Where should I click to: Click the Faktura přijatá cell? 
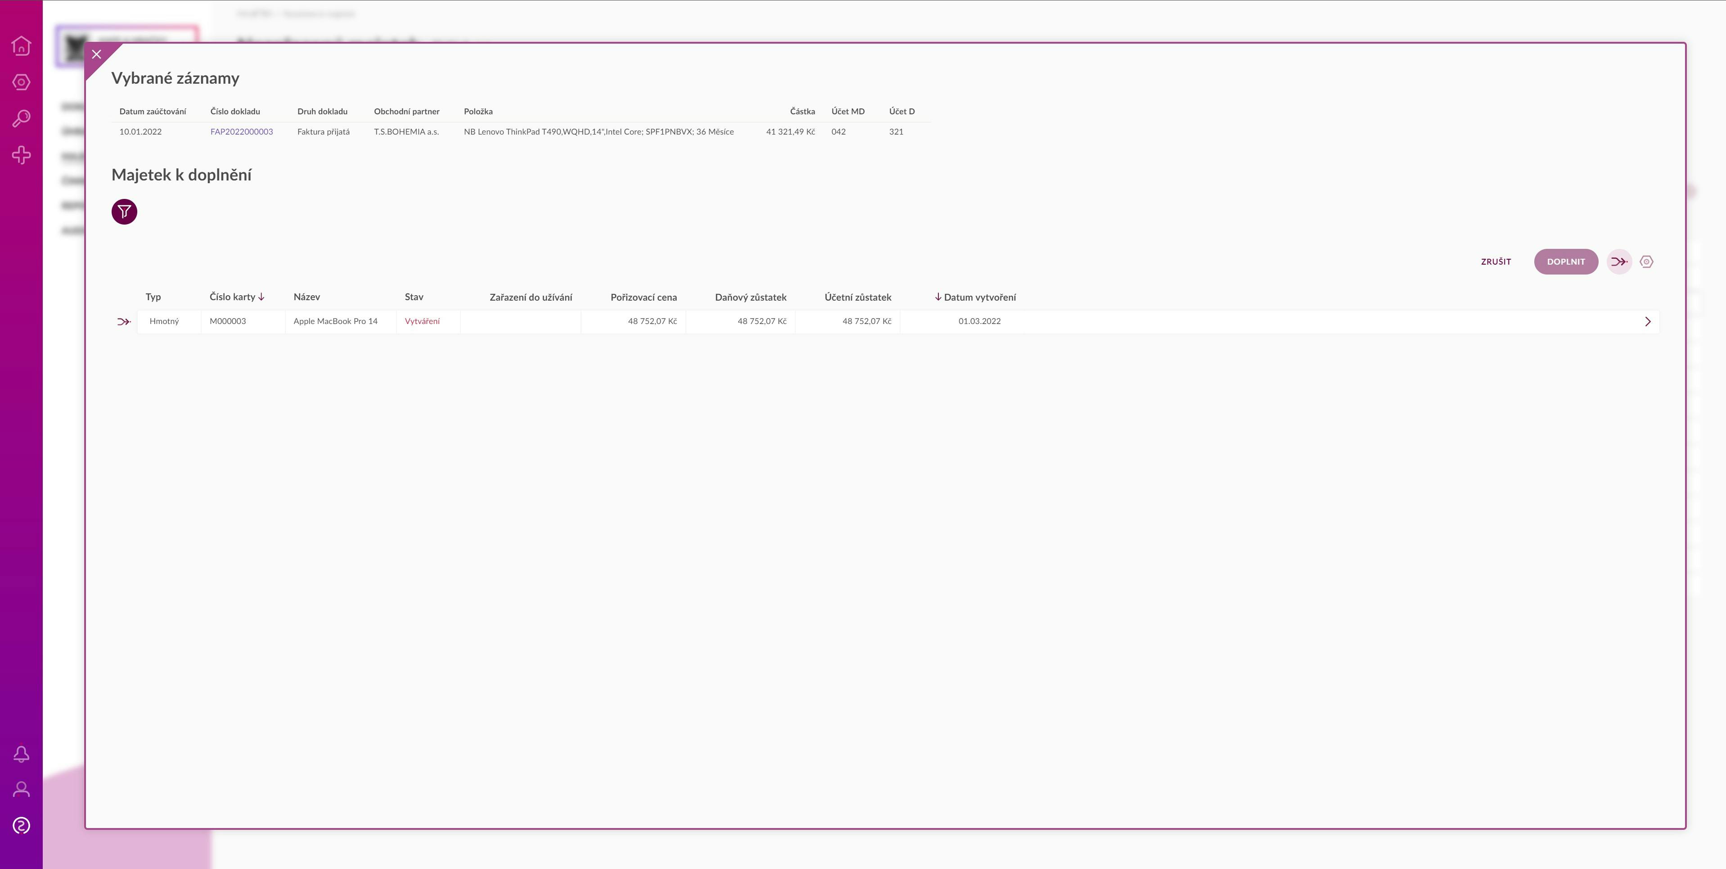coord(324,132)
